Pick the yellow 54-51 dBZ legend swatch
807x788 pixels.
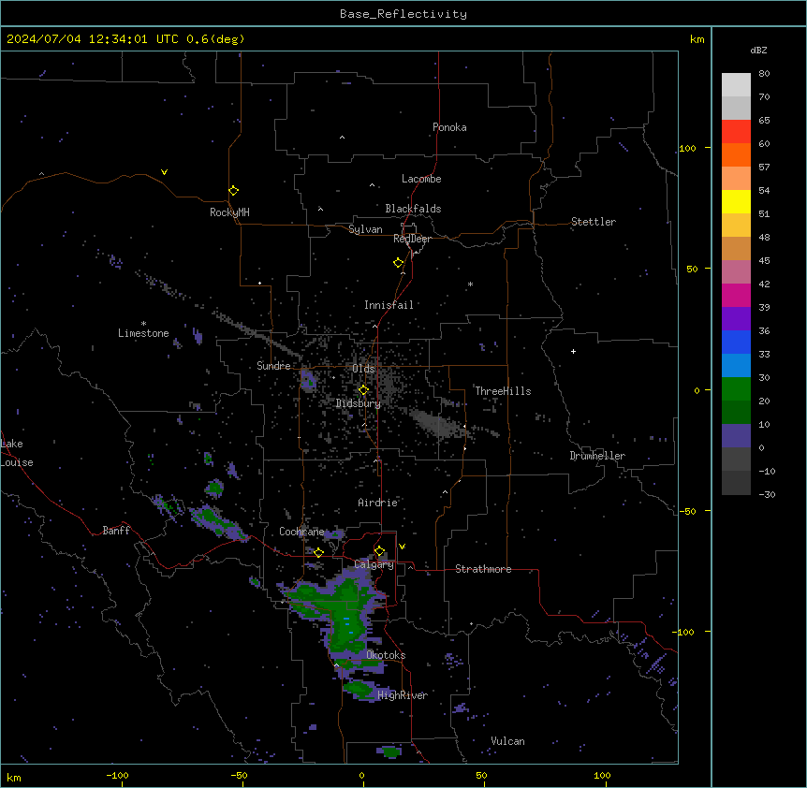pos(736,202)
